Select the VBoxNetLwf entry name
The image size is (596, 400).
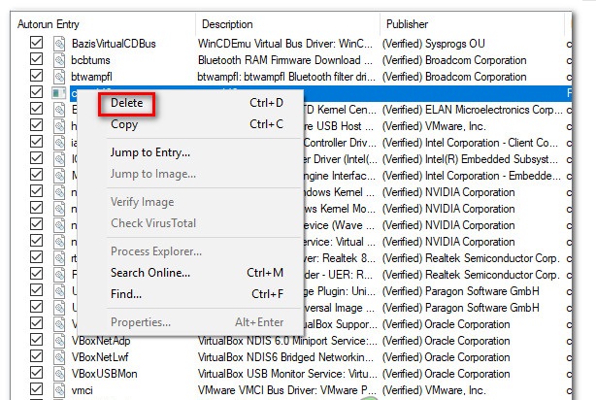[x=100, y=357]
